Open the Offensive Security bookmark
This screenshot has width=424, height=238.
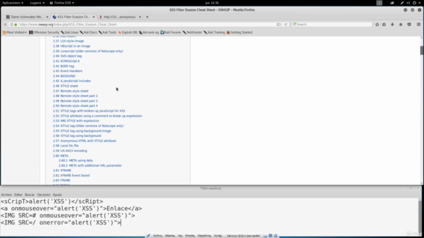tap(44, 32)
